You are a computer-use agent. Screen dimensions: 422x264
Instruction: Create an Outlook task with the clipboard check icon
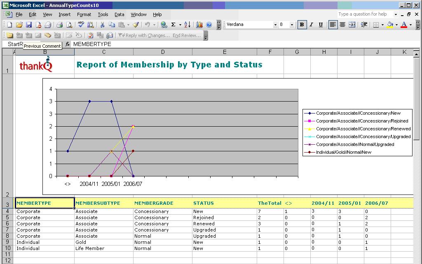(x=91, y=35)
